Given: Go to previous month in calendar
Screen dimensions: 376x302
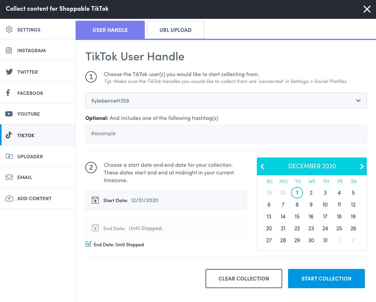Looking at the screenshot, I should tap(263, 166).
